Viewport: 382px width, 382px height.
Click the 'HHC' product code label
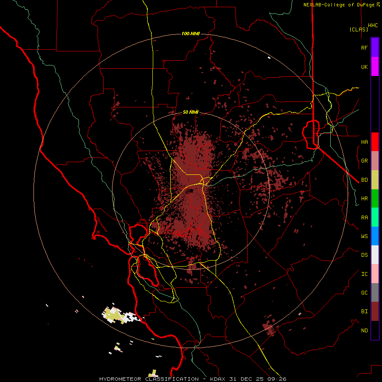[373, 25]
